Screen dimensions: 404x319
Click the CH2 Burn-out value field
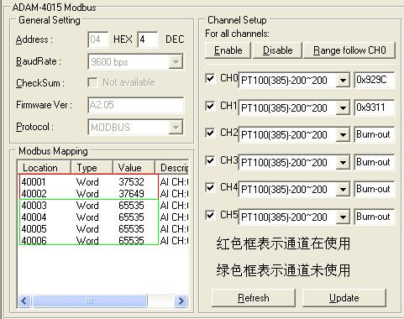coord(375,134)
